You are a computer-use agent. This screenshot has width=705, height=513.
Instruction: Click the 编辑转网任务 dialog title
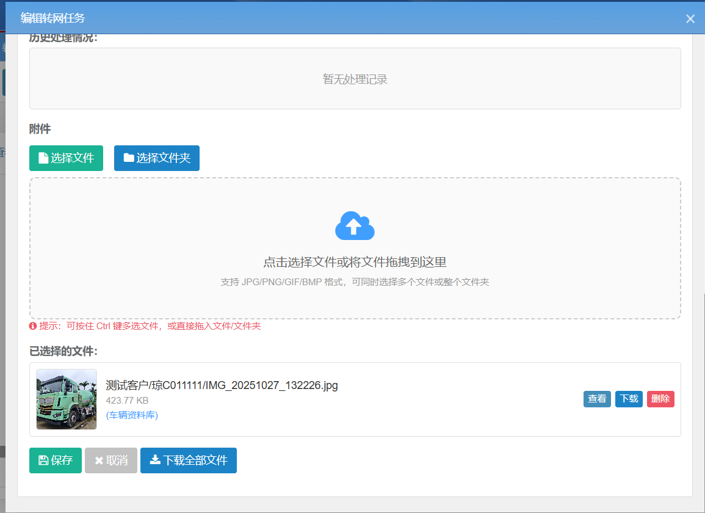(x=52, y=18)
